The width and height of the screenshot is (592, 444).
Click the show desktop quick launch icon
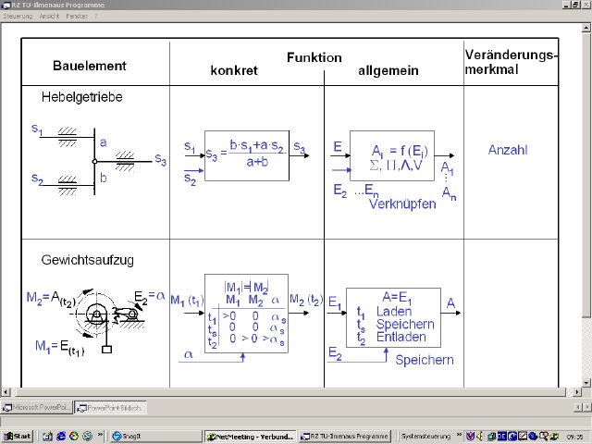[46, 436]
